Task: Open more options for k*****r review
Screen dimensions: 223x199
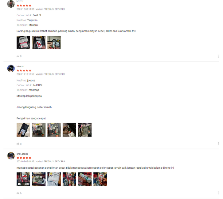Action: [218, 56]
